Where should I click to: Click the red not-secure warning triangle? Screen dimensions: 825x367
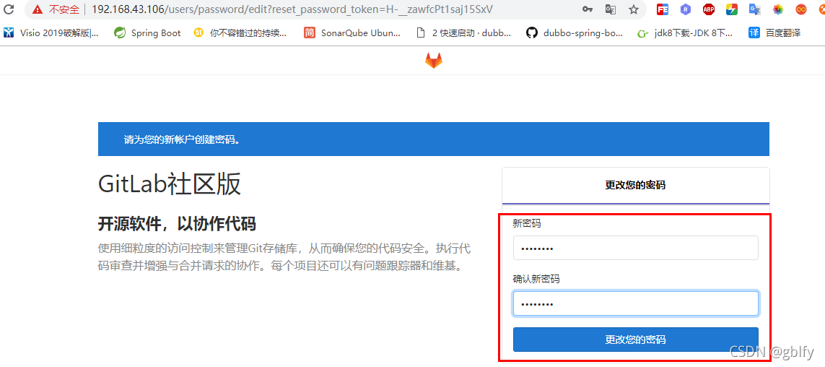point(37,9)
